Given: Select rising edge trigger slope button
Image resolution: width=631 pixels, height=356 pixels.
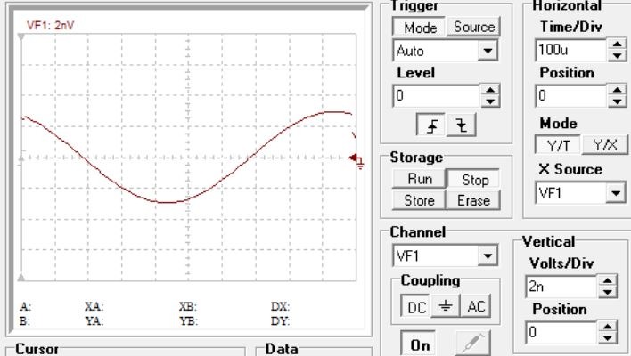Looking at the screenshot, I should 431,125.
